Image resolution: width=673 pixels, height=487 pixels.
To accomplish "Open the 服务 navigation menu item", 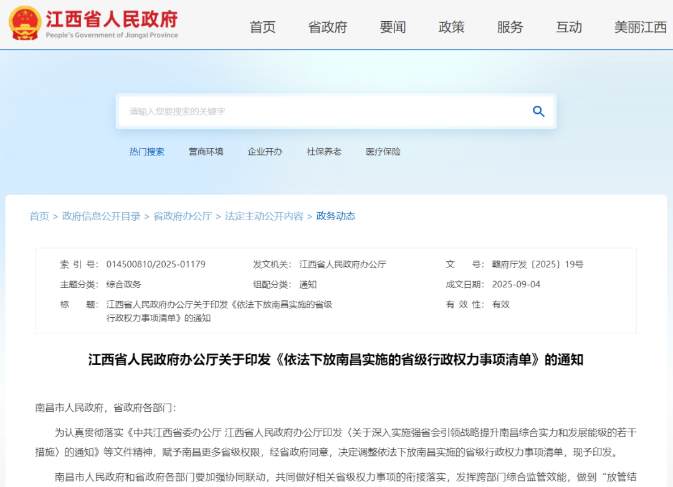I will [510, 27].
